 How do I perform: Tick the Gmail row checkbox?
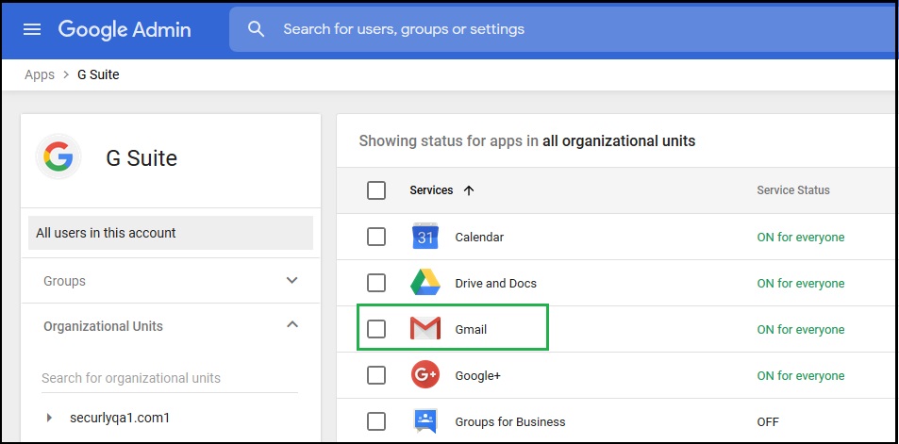376,329
